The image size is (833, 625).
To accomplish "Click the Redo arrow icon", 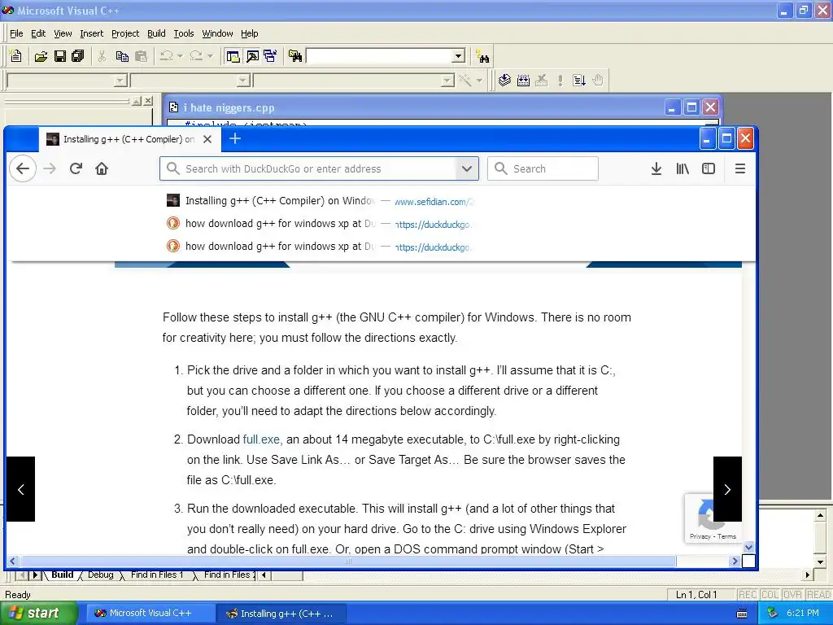I will (x=196, y=56).
